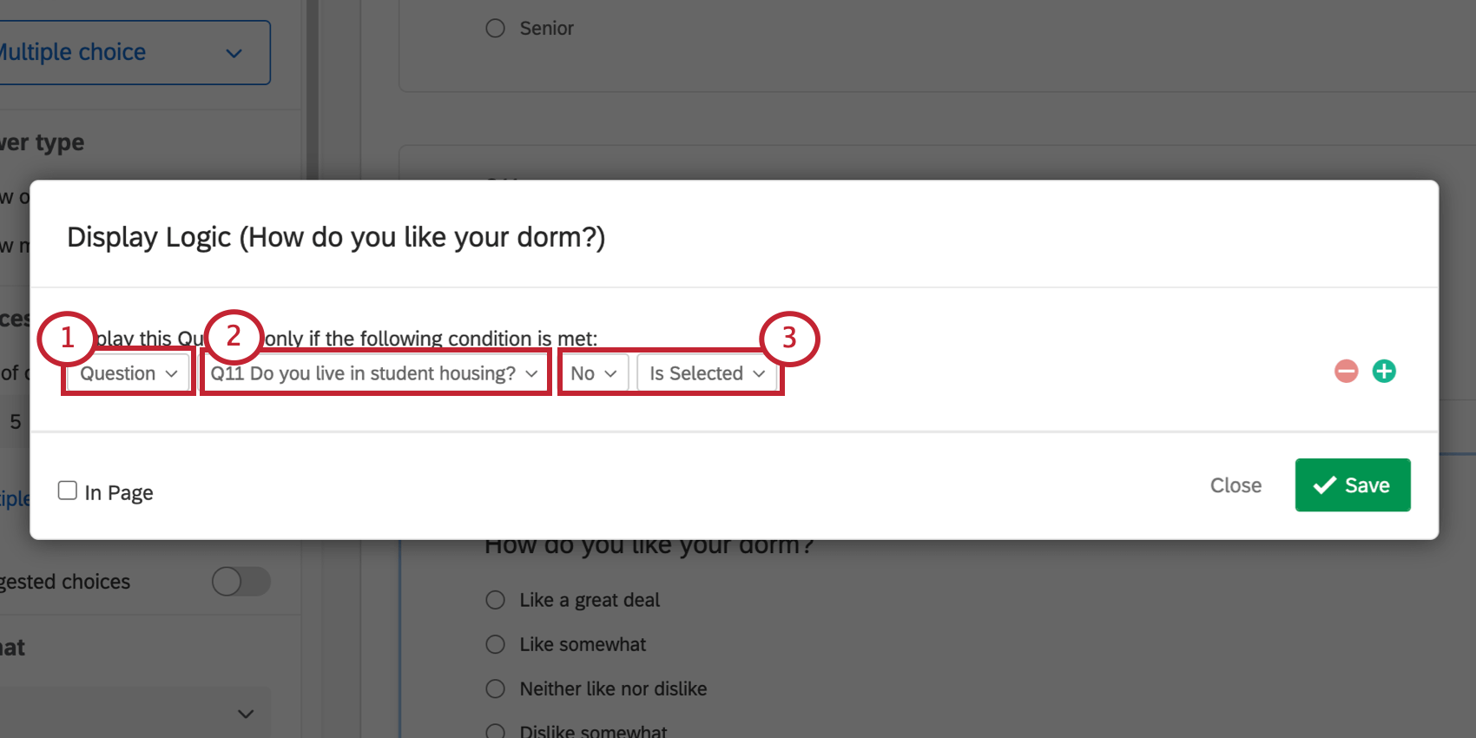
Task: Click the Display Logic dialog title
Action: pyautogui.click(x=336, y=237)
